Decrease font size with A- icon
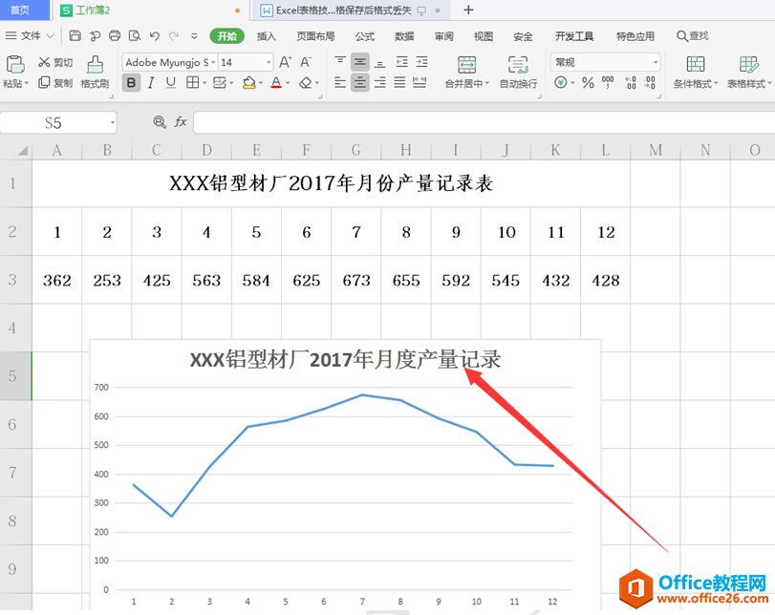Screen dimensions: 775x615 [306, 62]
